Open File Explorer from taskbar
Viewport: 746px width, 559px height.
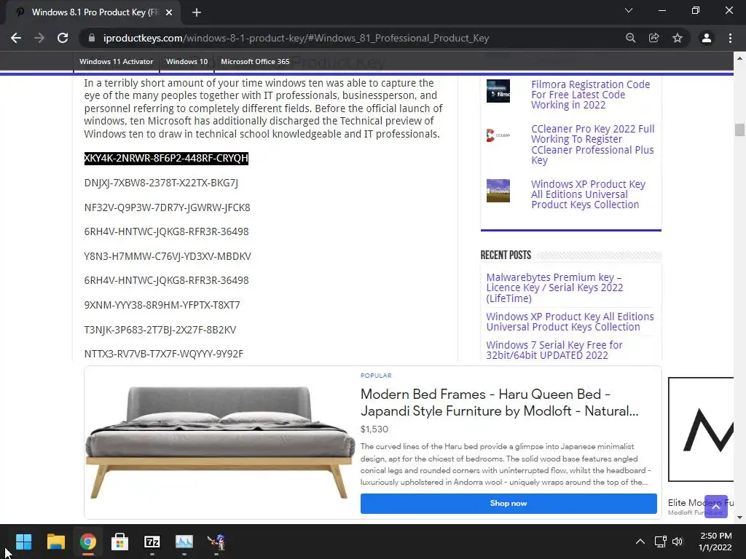[55, 542]
